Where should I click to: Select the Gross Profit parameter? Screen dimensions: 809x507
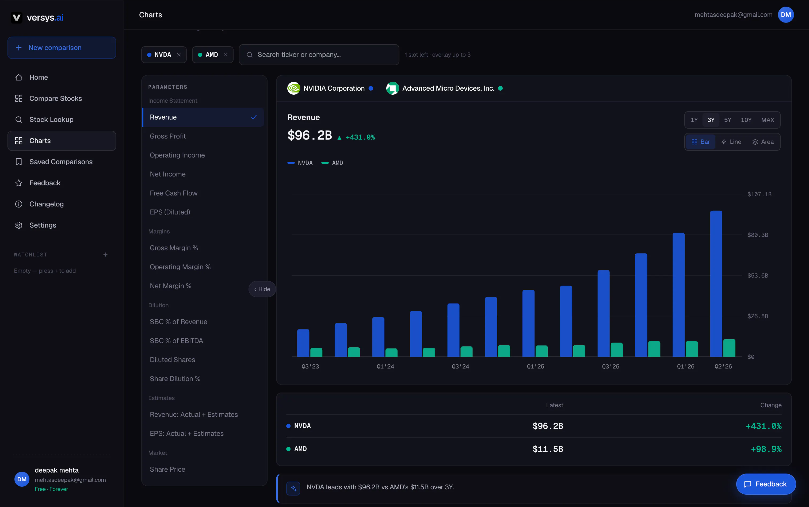(203, 136)
